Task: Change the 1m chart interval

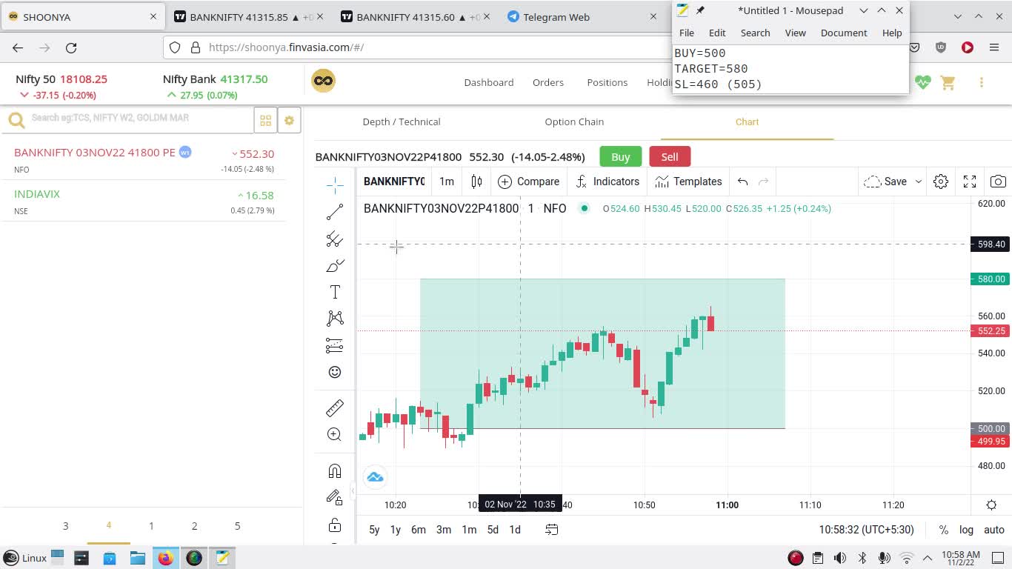Action: (447, 182)
